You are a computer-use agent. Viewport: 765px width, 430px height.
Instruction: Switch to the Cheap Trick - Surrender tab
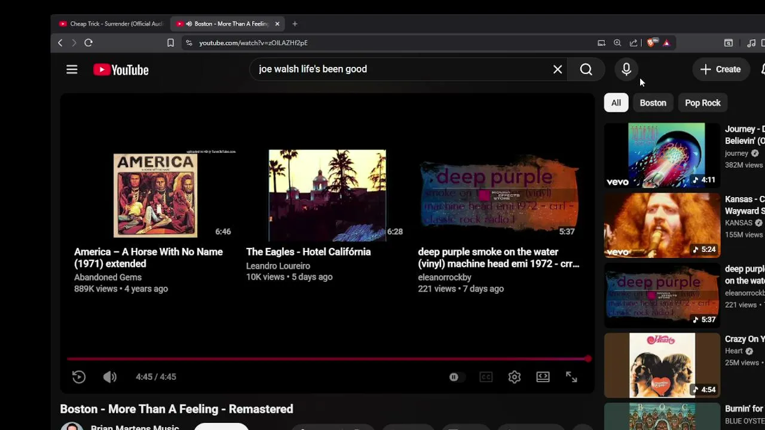[111, 24]
